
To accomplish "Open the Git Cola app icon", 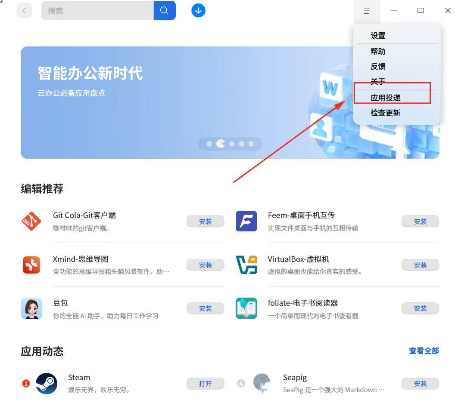I will [31, 221].
